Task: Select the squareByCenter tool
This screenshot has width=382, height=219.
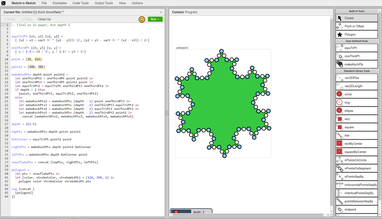Action: pos(357,152)
